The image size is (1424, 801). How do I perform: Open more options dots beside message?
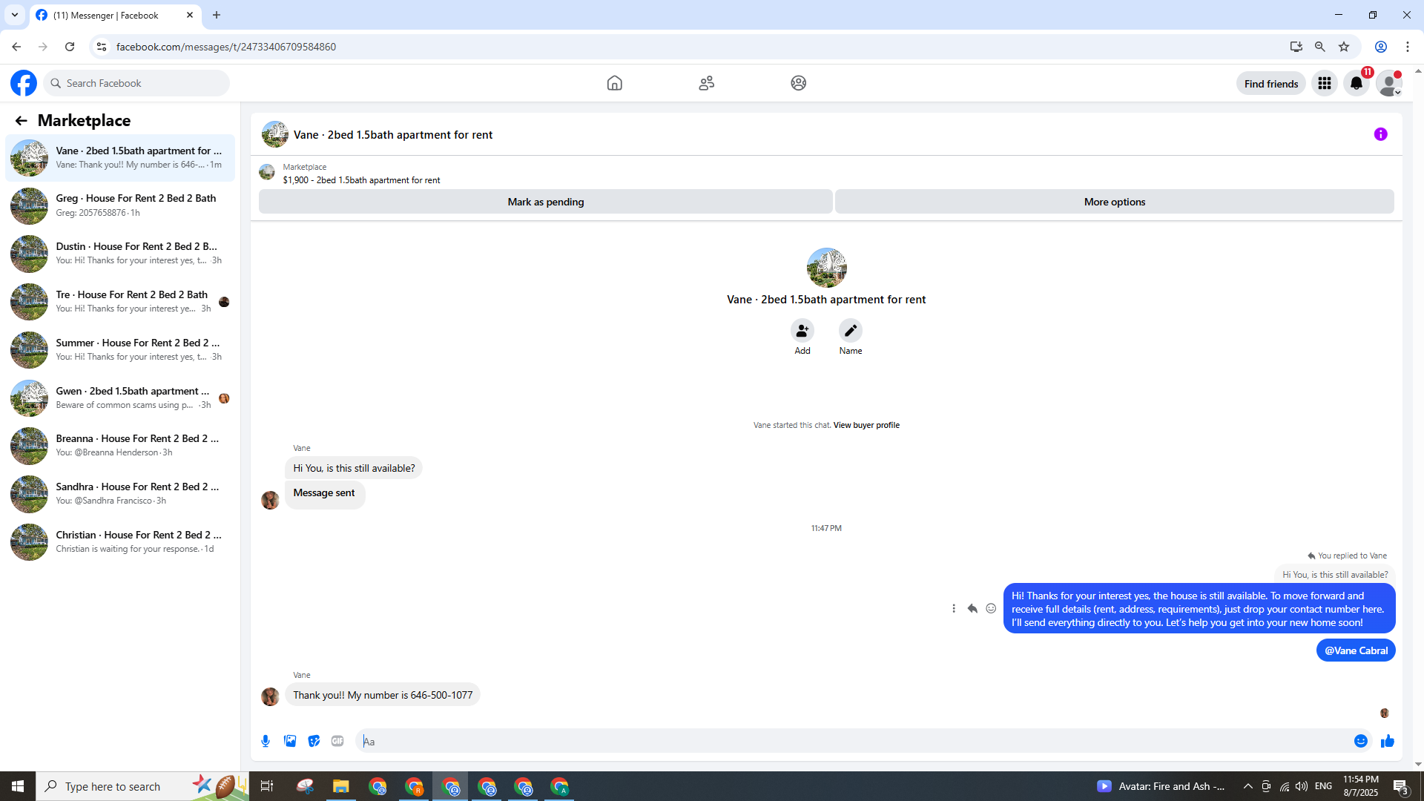[x=954, y=608]
